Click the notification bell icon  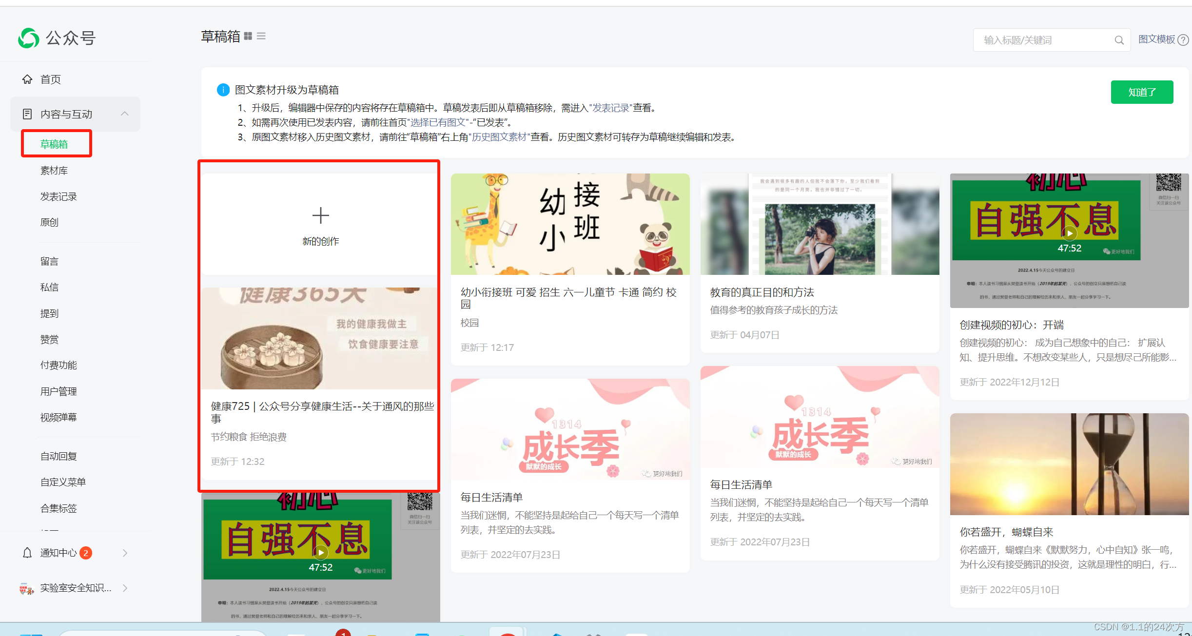(x=27, y=553)
